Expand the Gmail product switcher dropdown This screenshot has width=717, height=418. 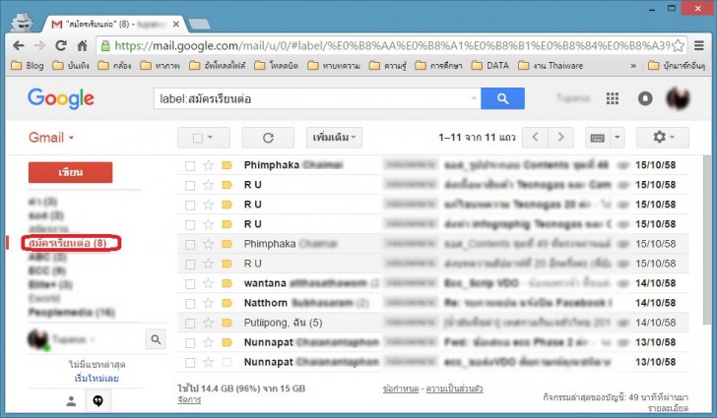pos(51,138)
